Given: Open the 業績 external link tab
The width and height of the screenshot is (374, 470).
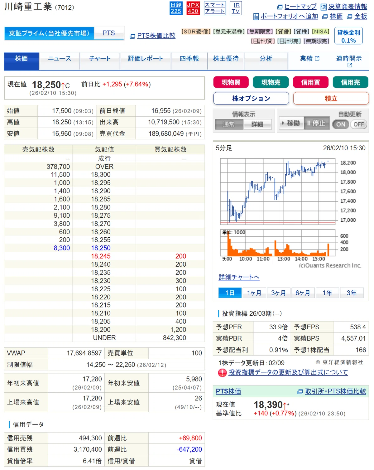Looking at the screenshot, I should tap(309, 59).
